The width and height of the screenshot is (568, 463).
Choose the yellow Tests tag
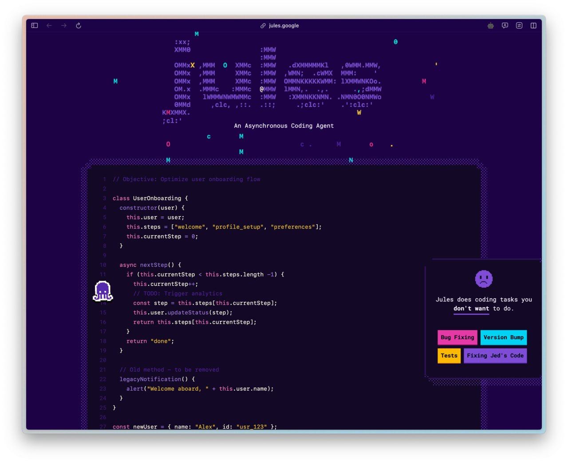449,356
